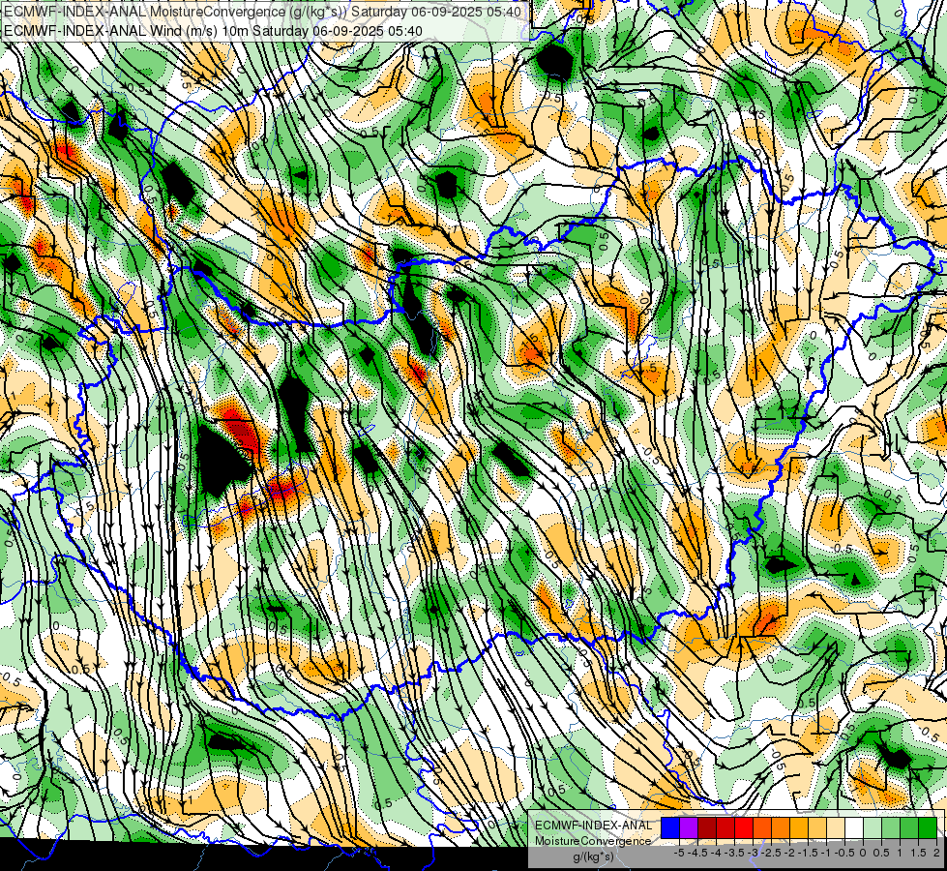Select the -4.5 to -4 dark red swatch
The image size is (947, 871).
click(707, 828)
